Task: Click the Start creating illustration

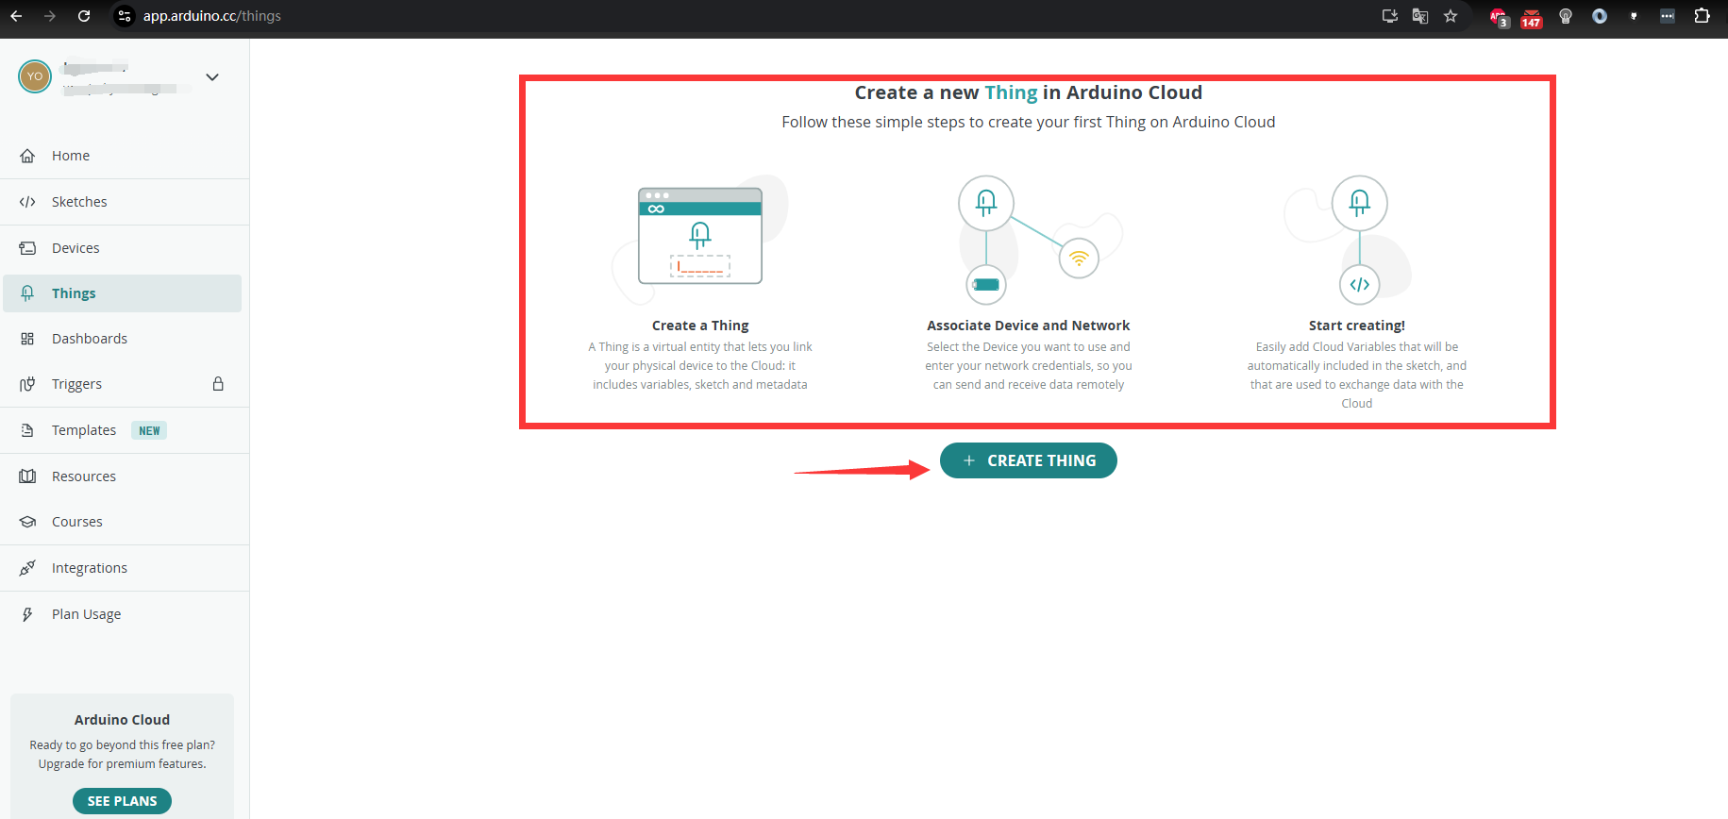Action: coord(1350,239)
